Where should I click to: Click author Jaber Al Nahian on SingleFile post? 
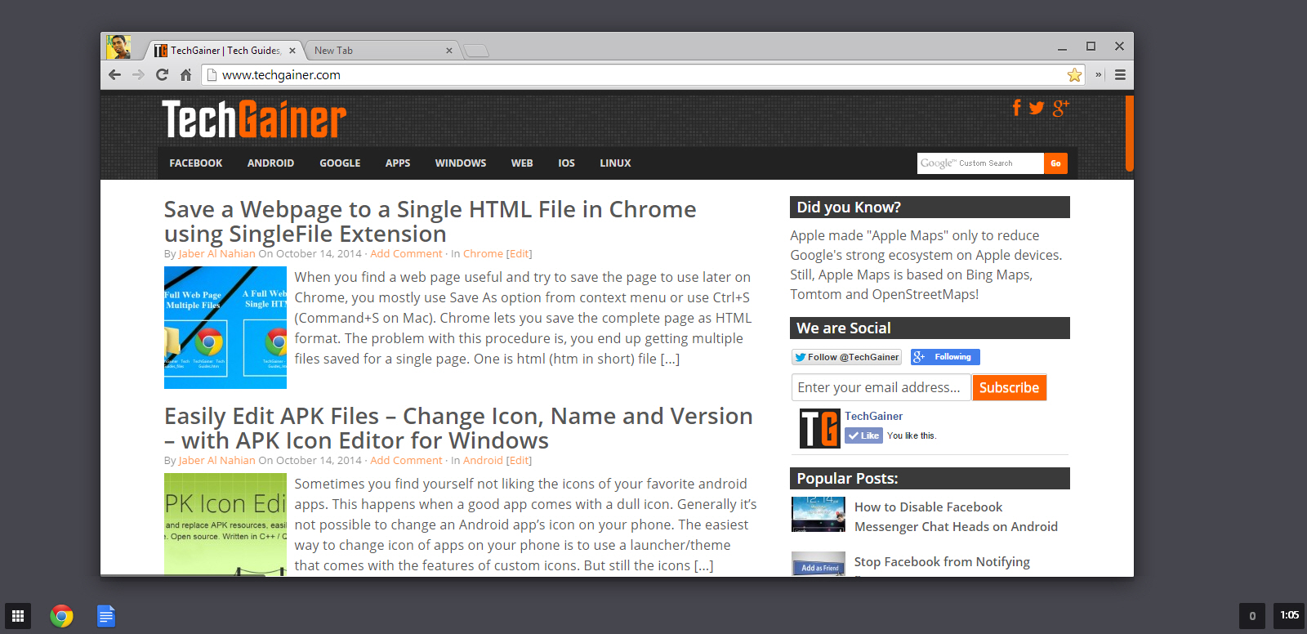(217, 254)
